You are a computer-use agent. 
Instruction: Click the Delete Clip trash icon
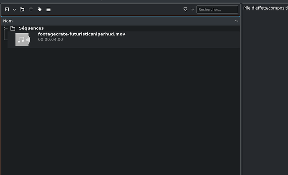(x=31, y=9)
